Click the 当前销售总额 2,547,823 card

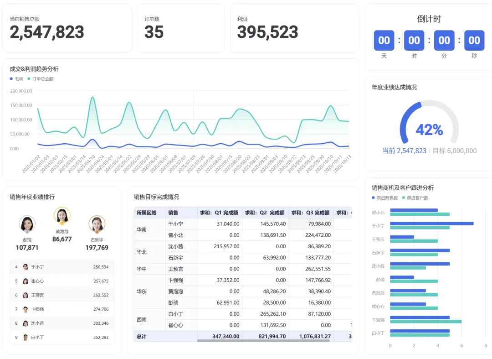click(67, 28)
